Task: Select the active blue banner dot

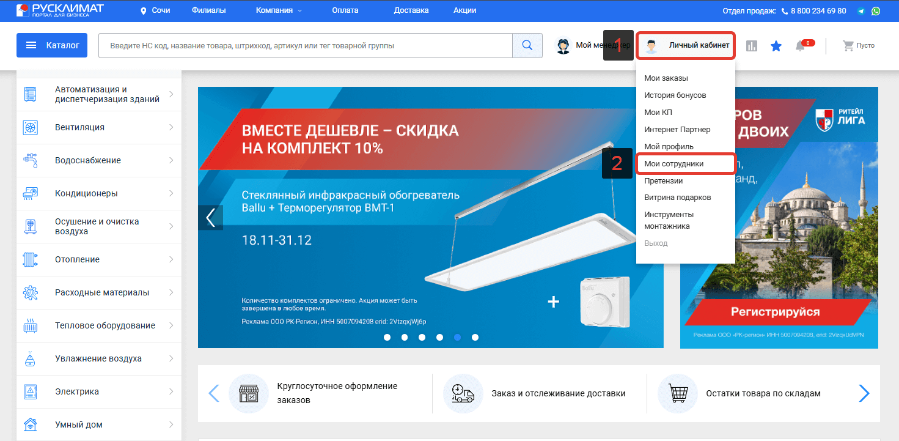Action: 457,337
